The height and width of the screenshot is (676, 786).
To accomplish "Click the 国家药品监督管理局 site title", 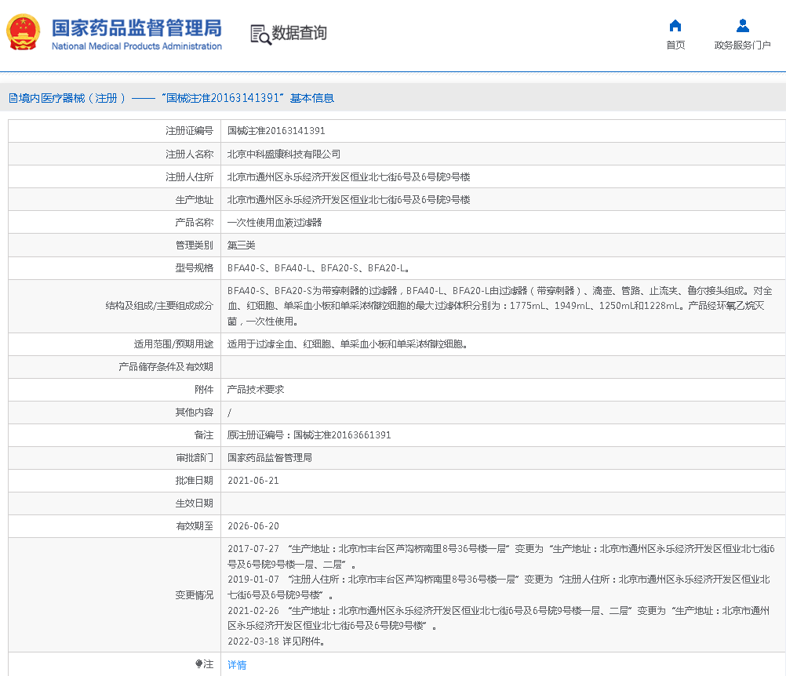I will point(136,27).
